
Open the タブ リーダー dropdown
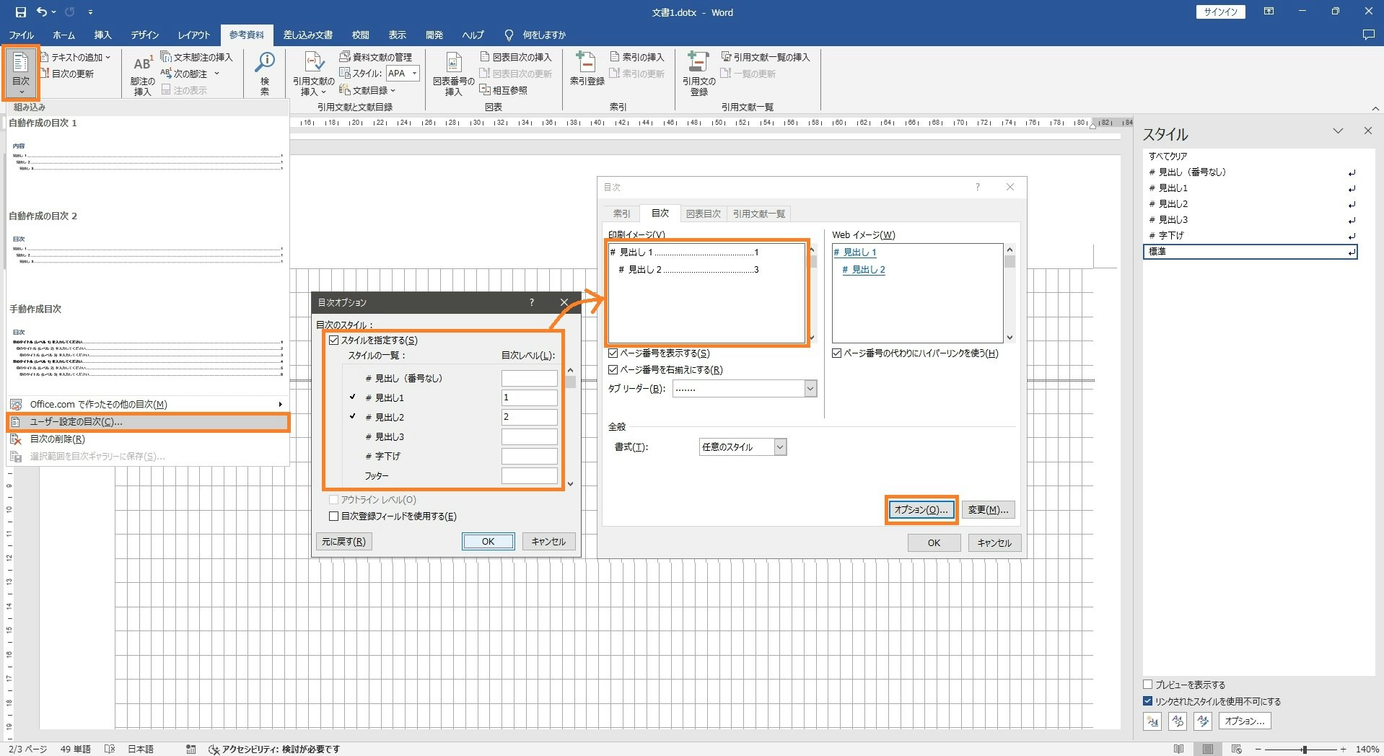810,389
